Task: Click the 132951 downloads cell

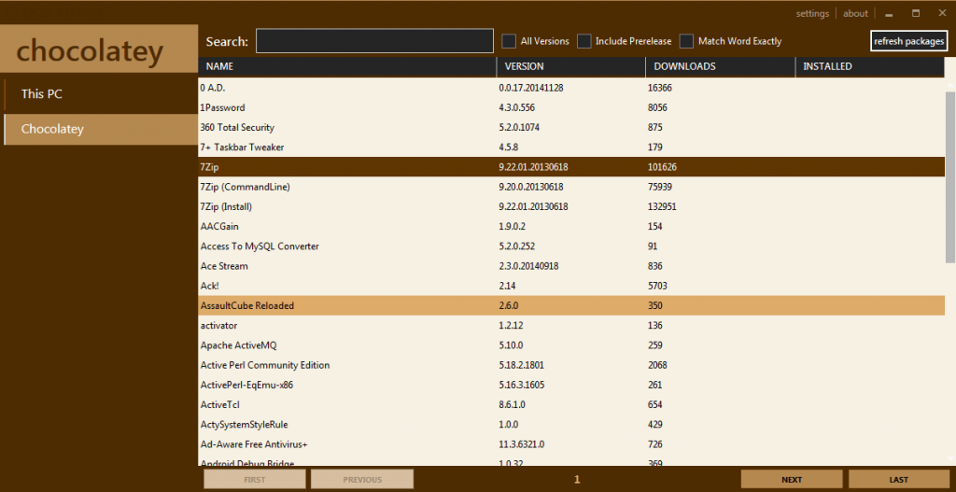Action: pyautogui.click(x=662, y=206)
